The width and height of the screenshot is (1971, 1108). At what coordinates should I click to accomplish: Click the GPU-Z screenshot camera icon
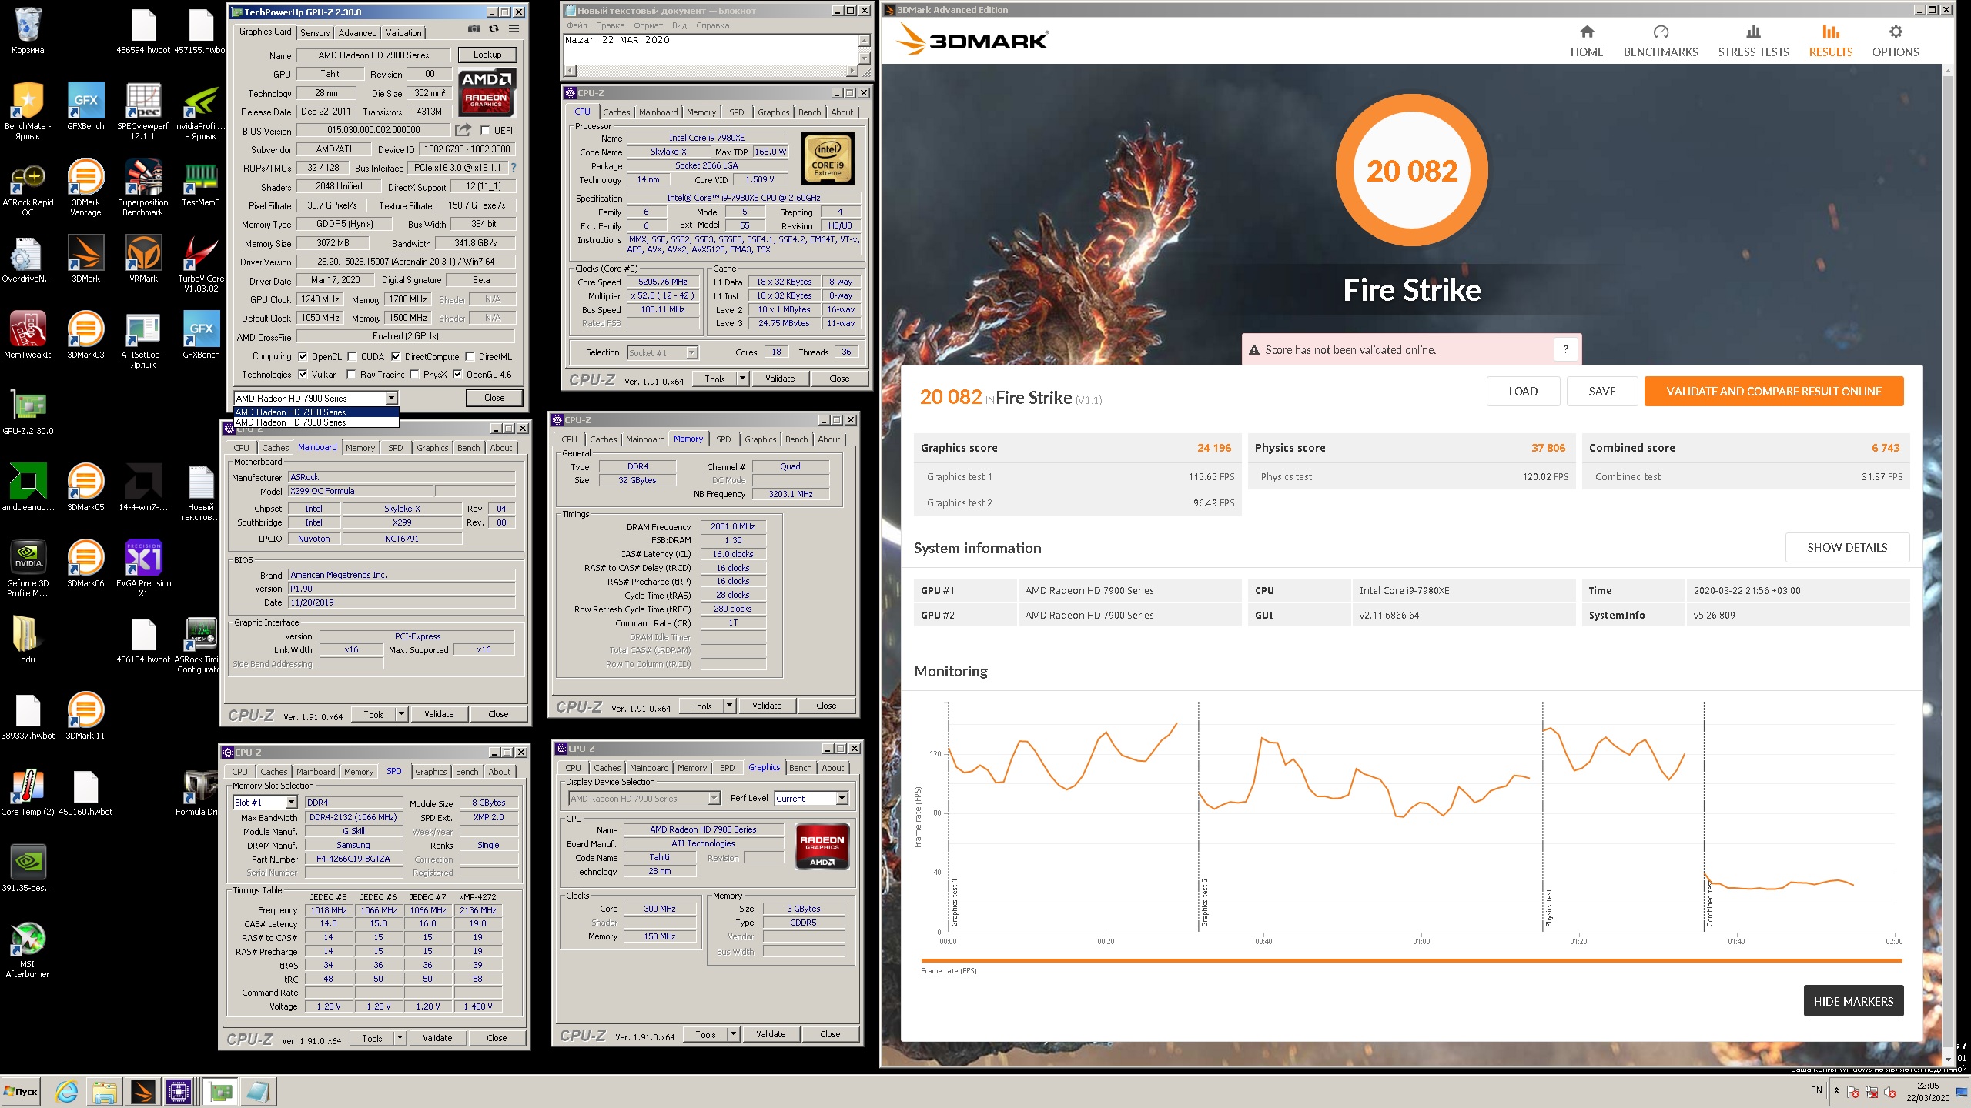point(474,29)
